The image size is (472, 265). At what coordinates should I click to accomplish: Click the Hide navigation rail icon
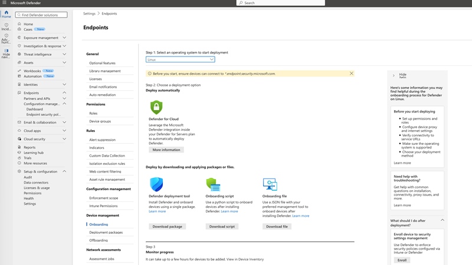tap(6, 54)
